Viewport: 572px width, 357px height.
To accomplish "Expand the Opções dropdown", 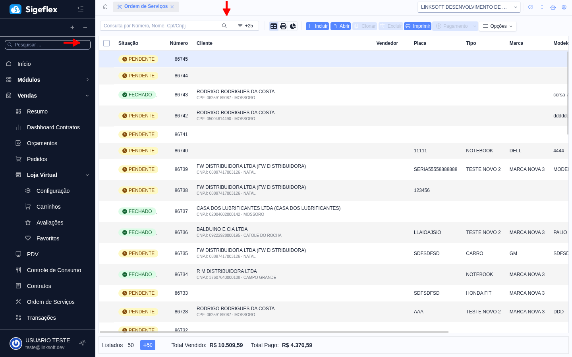I will (497, 26).
